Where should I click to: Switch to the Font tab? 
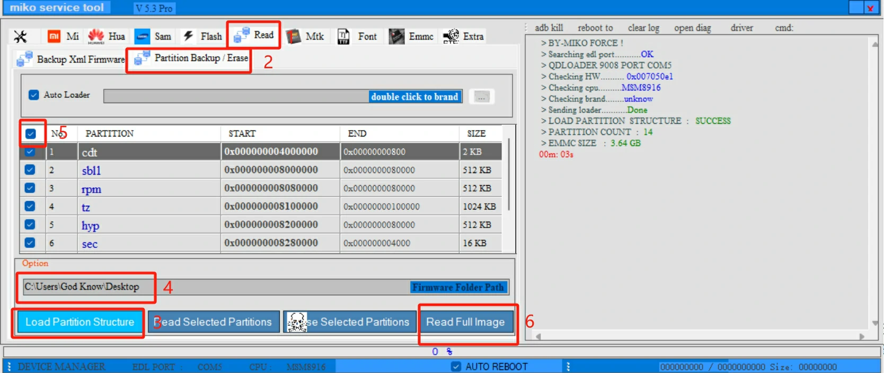click(x=357, y=37)
